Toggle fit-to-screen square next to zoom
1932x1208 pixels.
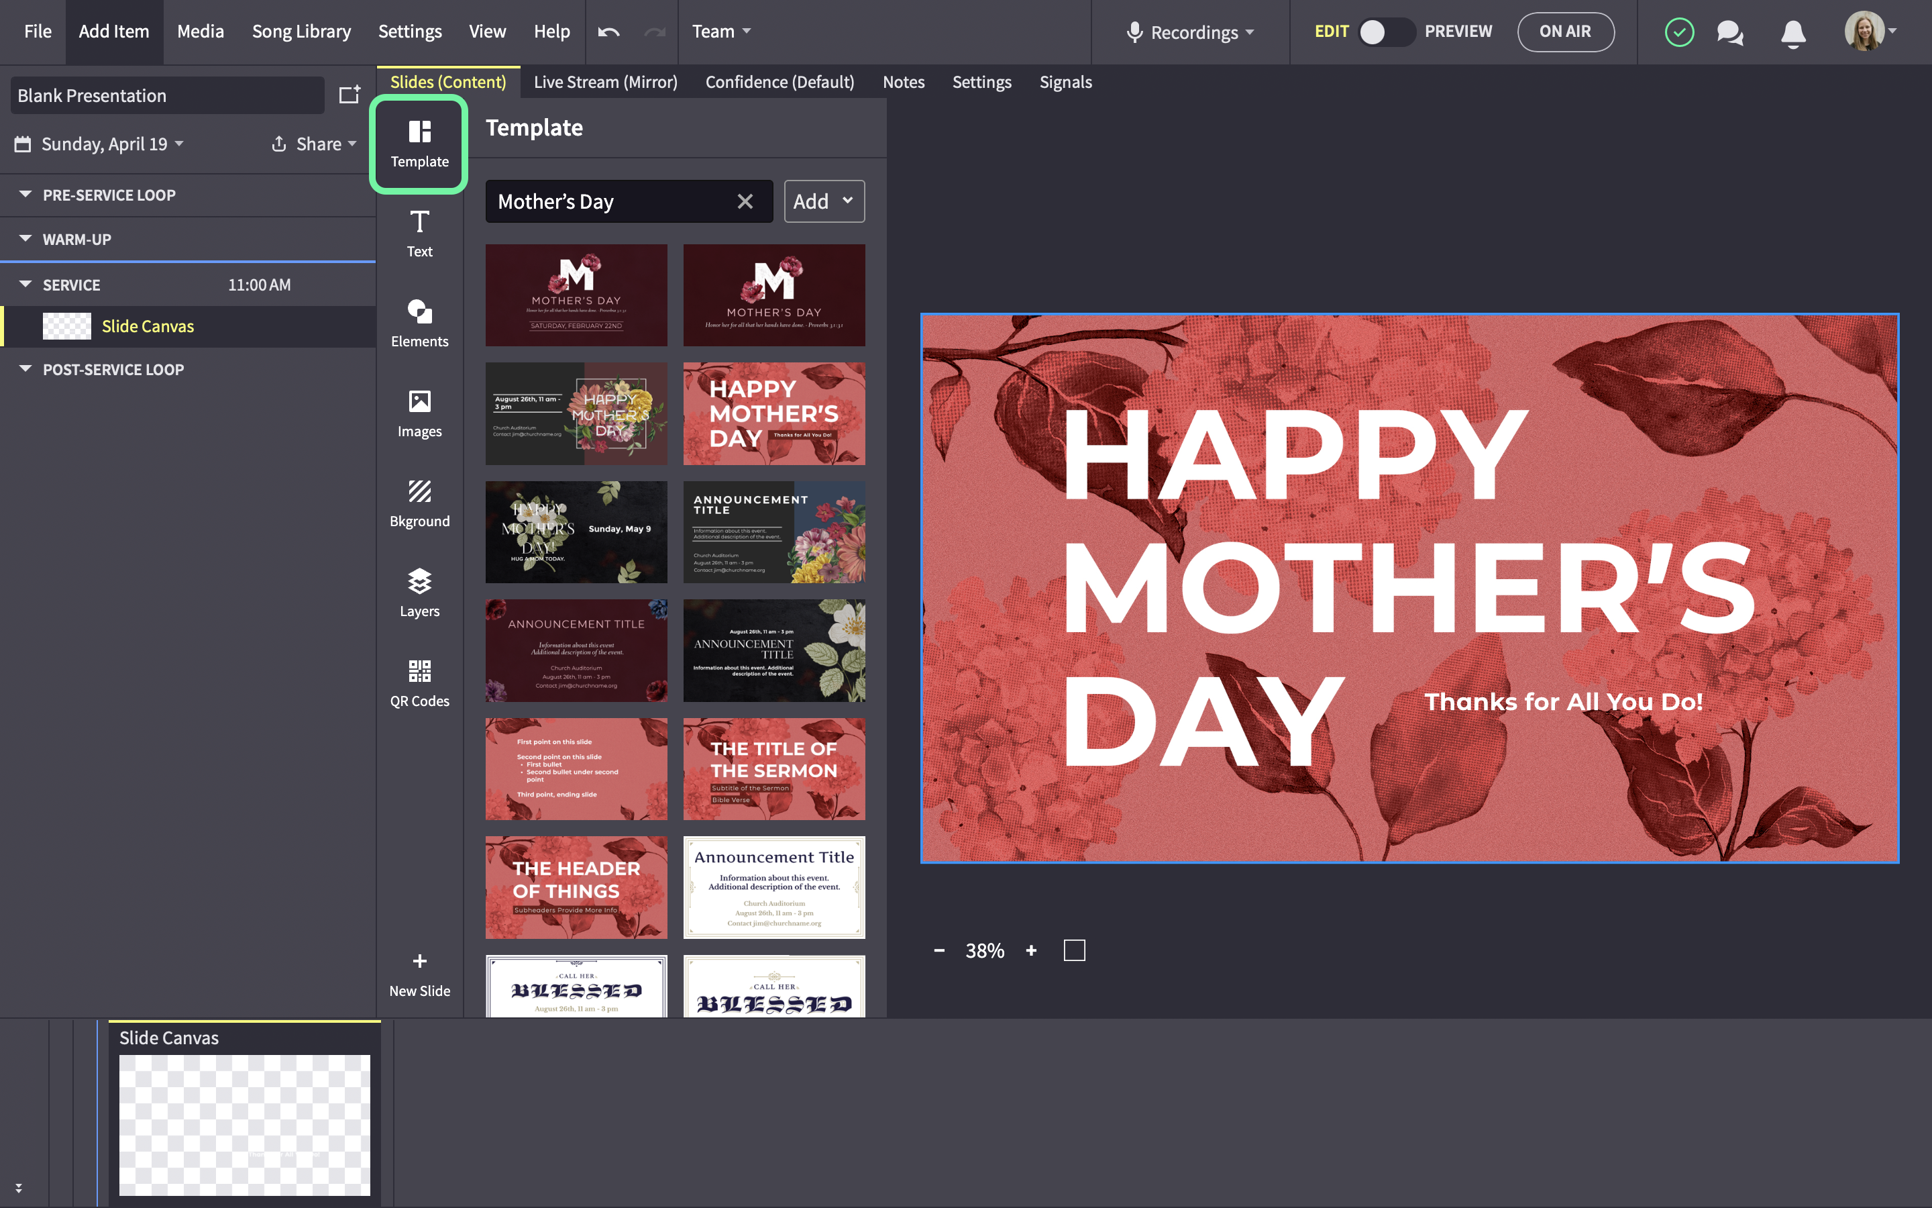click(x=1074, y=950)
